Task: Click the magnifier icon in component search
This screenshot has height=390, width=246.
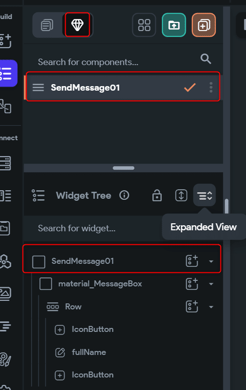Action: 205,59
